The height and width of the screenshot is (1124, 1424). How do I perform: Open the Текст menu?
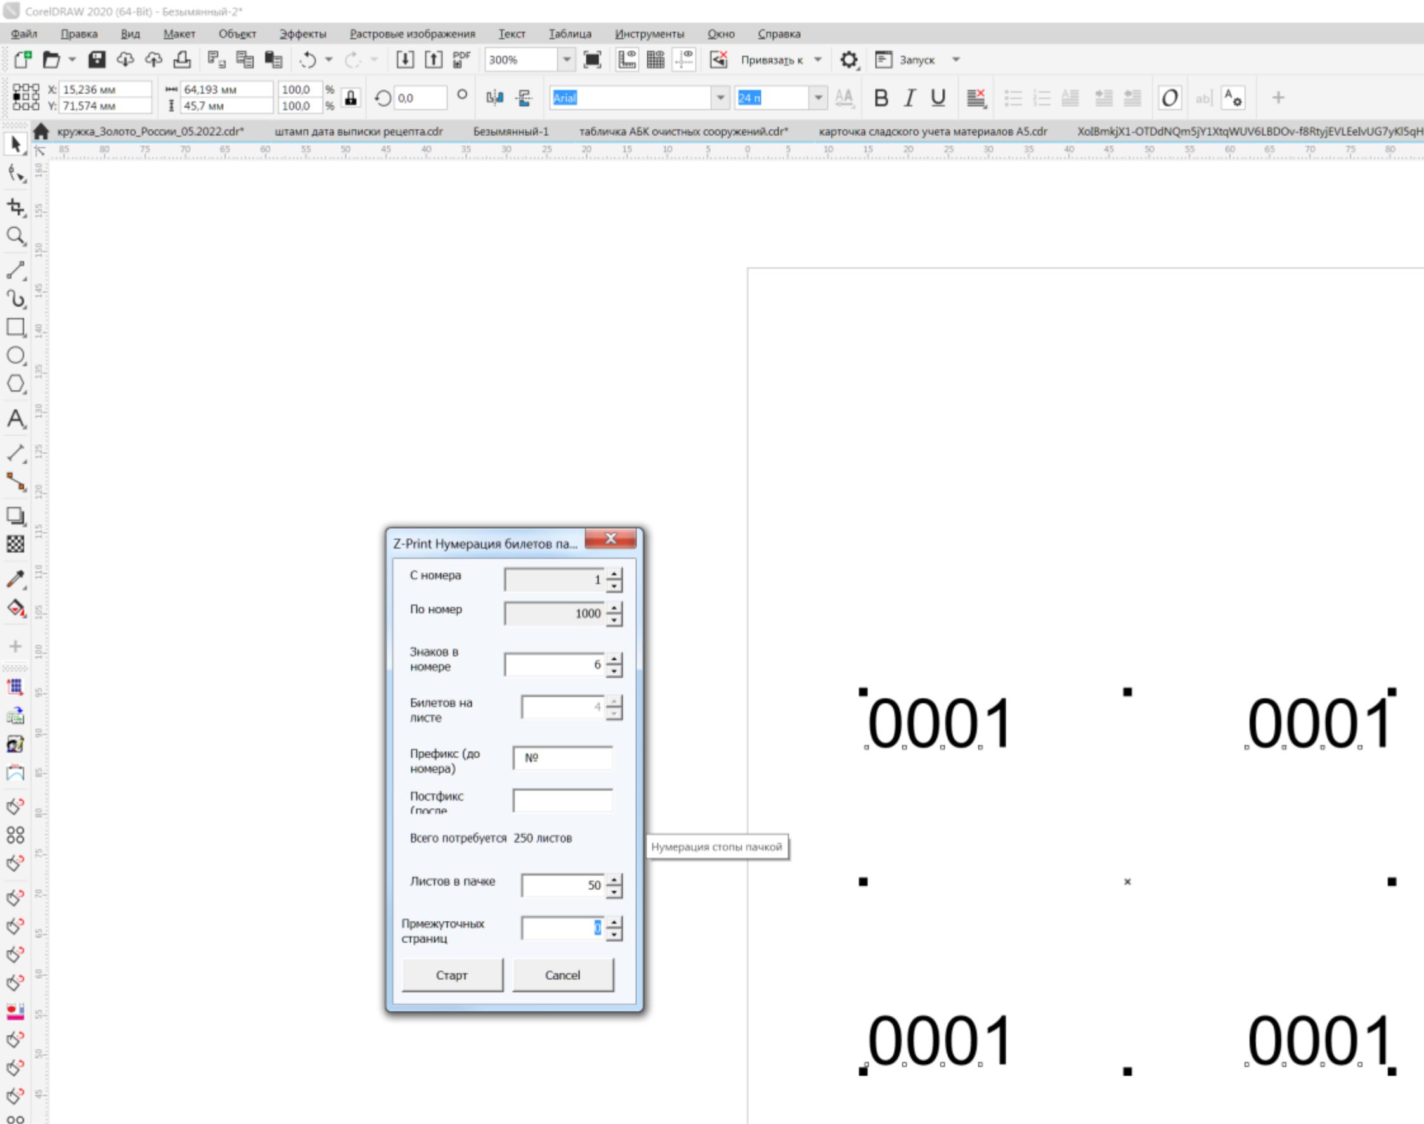pos(512,34)
